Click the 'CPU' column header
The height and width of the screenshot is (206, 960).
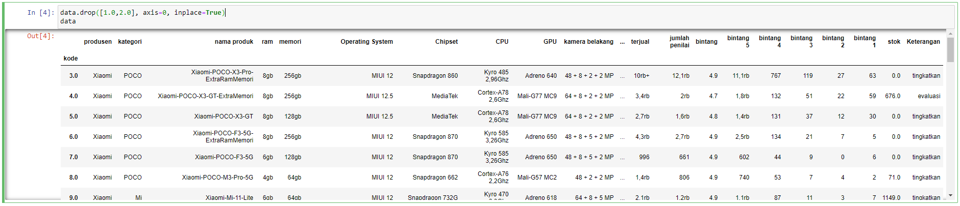[502, 42]
